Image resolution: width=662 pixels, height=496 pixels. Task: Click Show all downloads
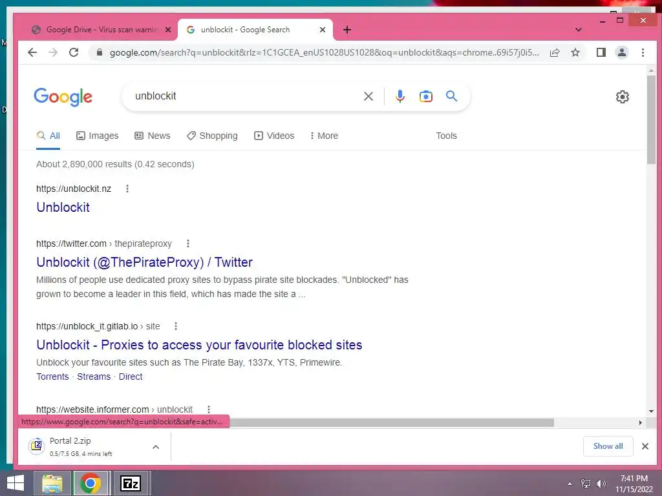(608, 446)
